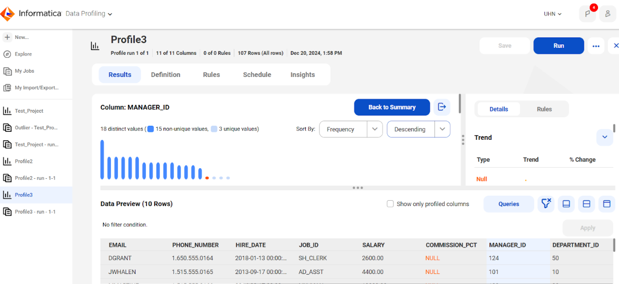
Task: Open the user profile icon
Action: [607, 14]
